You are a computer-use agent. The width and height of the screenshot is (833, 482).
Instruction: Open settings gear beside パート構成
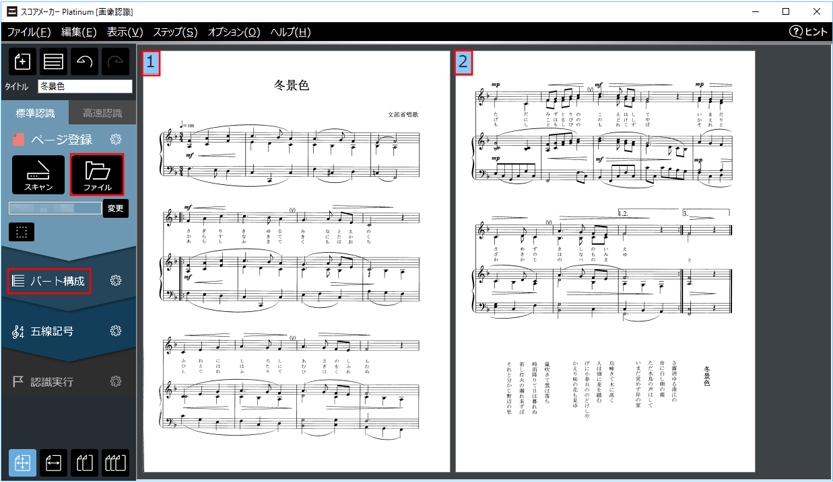[x=116, y=280]
